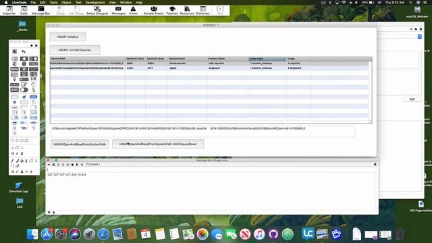This screenshot has height=243, width=432.
Task: Open the Messages toolbar icon
Action: [x=119, y=11]
